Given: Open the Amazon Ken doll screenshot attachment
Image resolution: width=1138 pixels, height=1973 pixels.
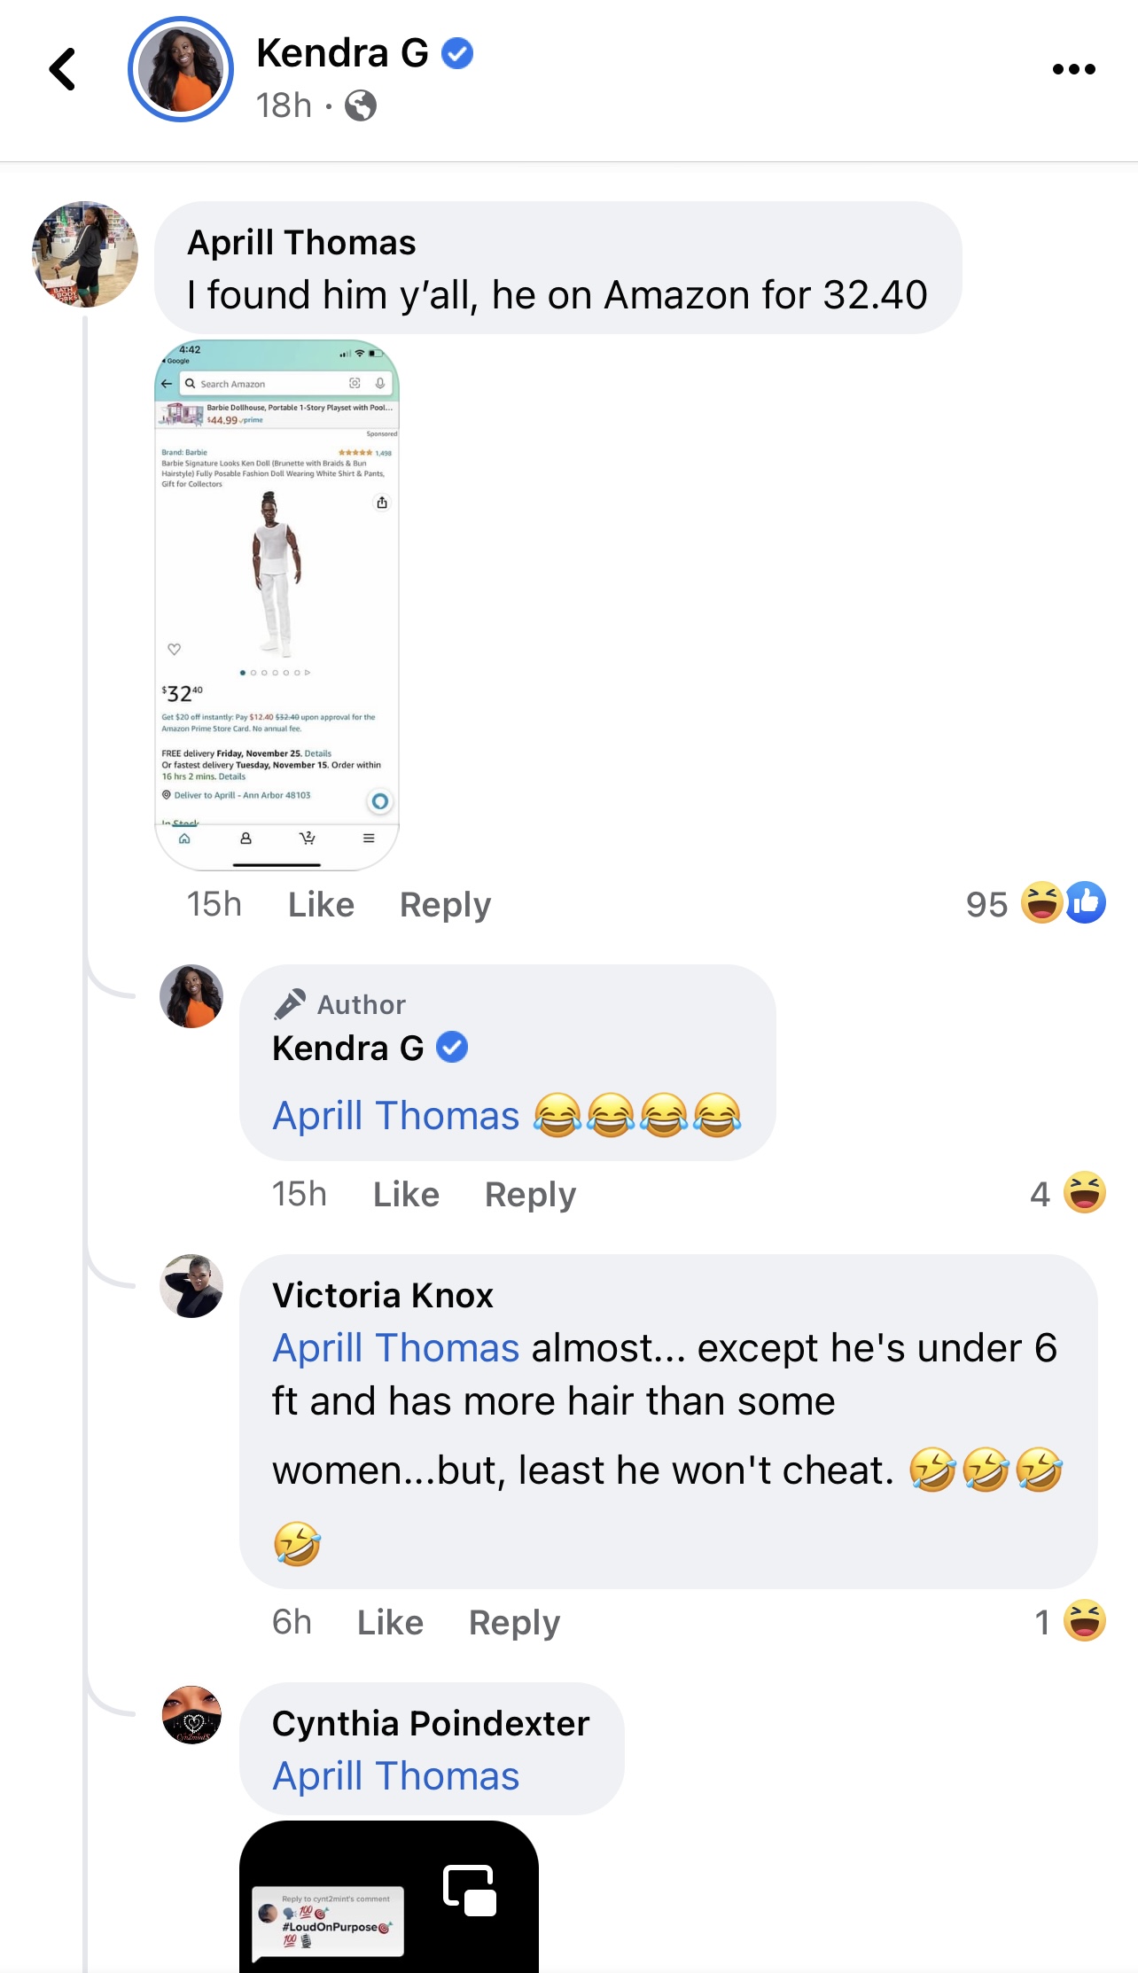Looking at the screenshot, I should (x=277, y=604).
